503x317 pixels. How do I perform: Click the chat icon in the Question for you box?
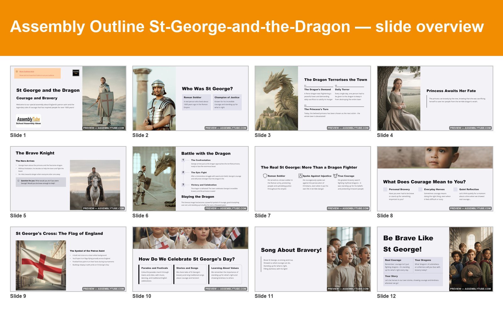coord(19,181)
